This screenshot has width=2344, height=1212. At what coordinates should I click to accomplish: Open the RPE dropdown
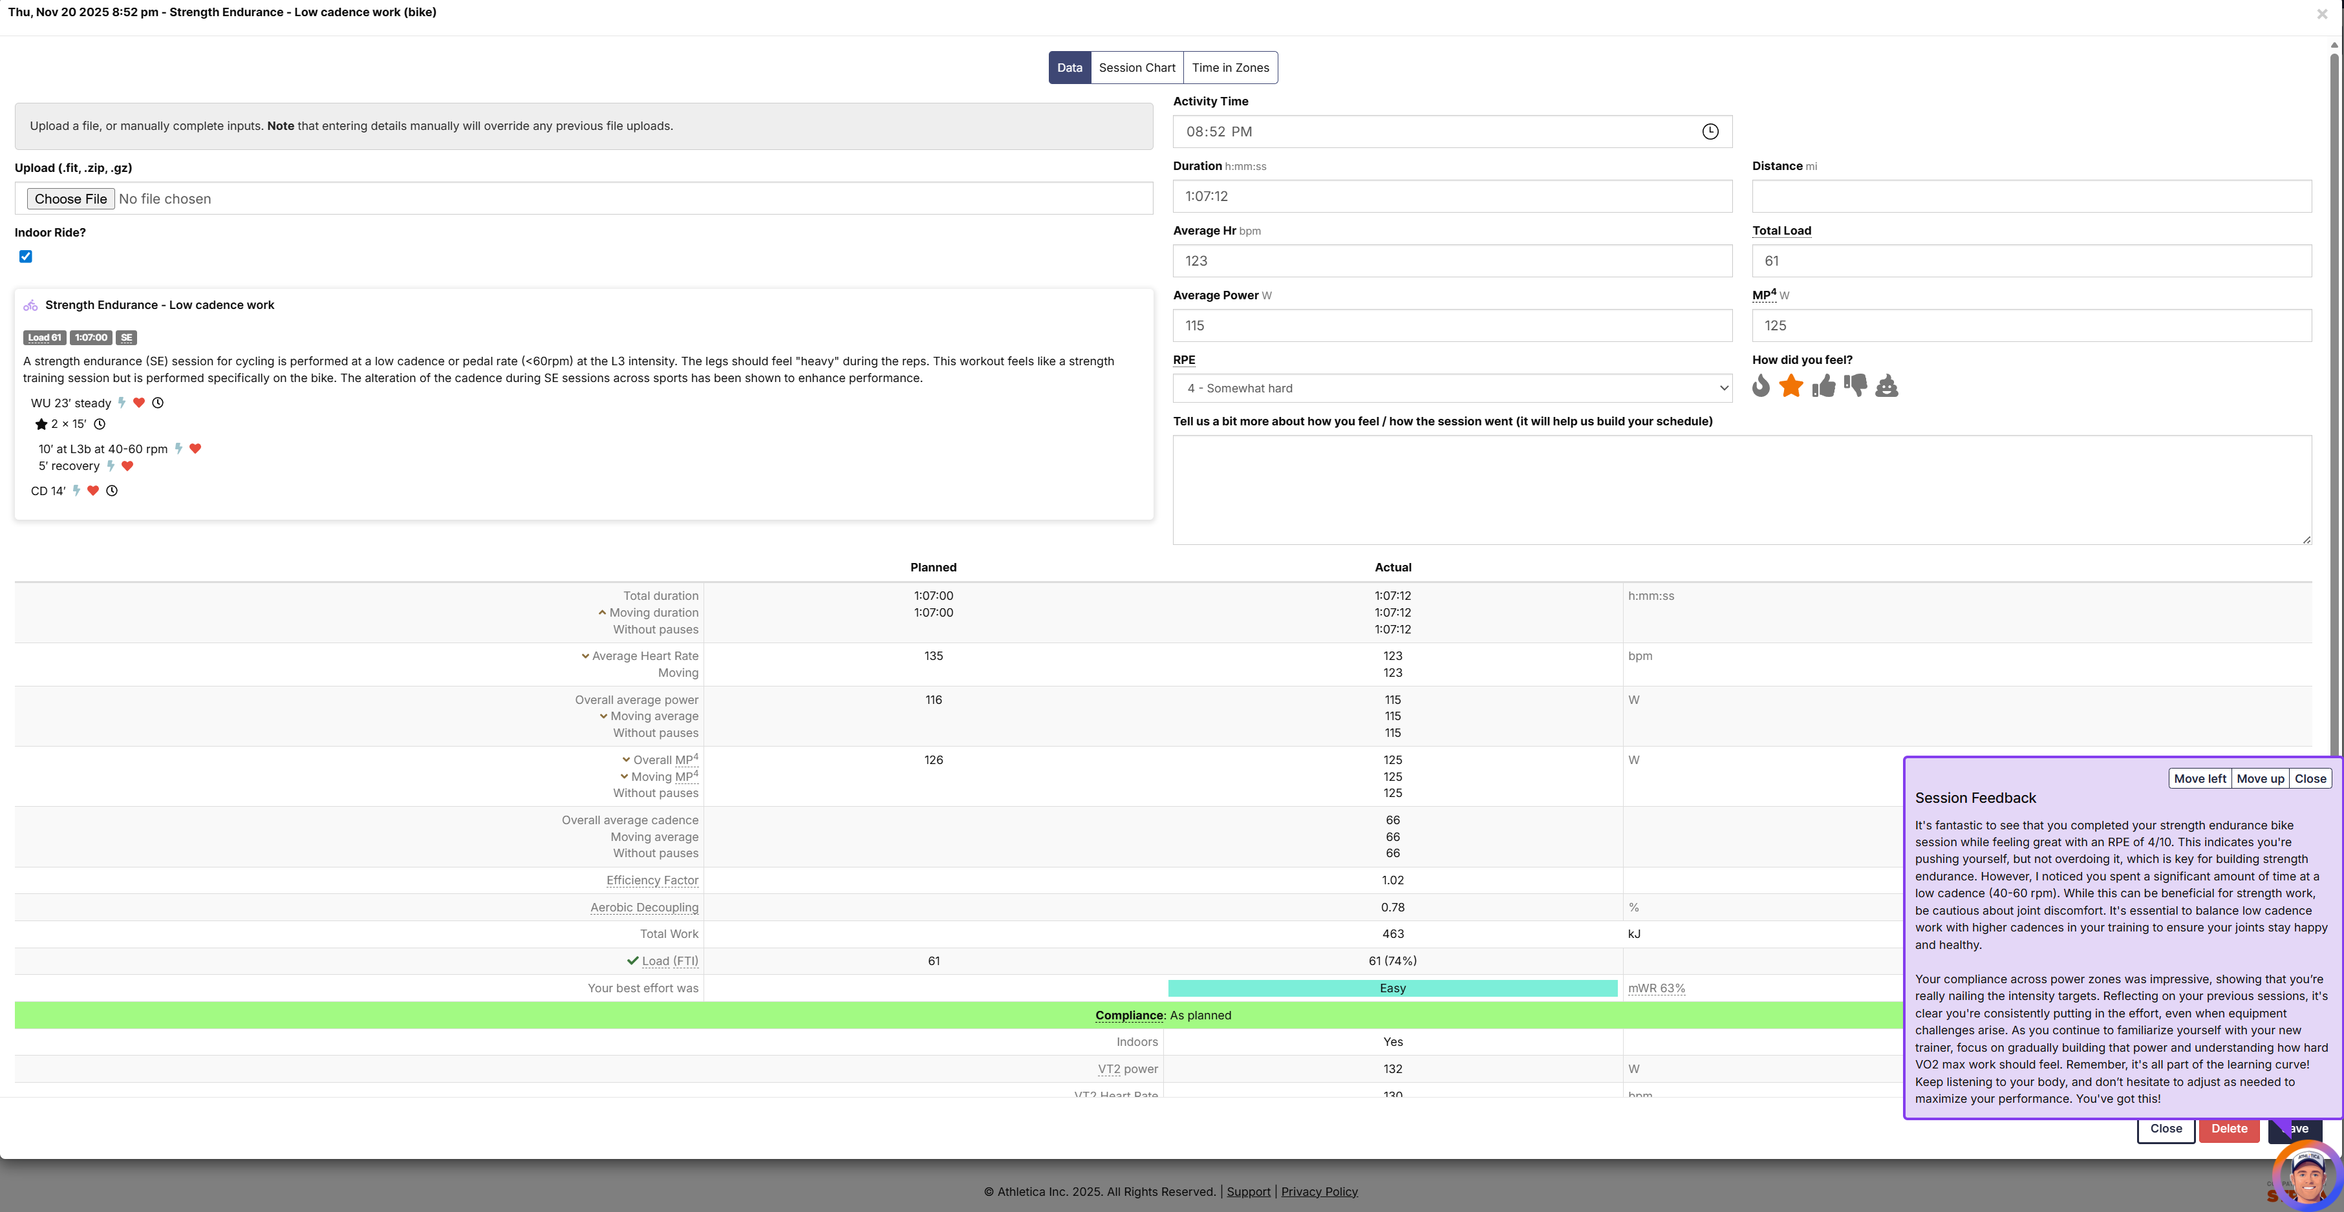(x=1452, y=388)
